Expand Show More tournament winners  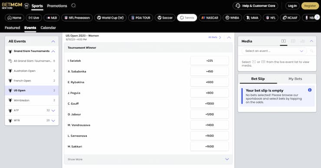pos(148,159)
